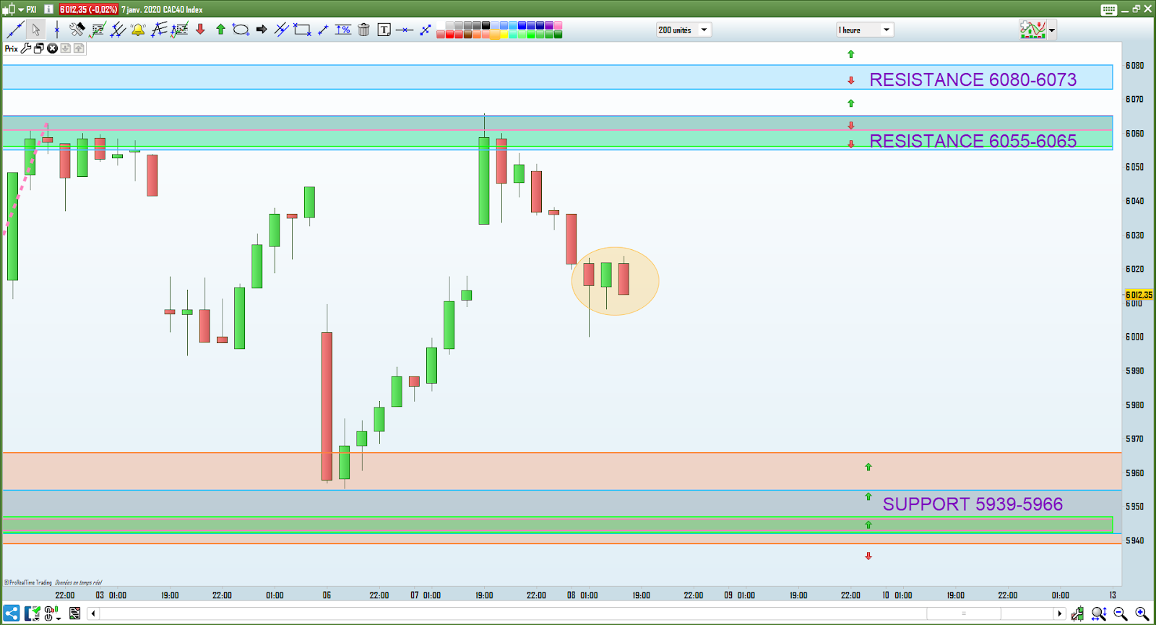Click the duplicate windows icon beside Prix
The height and width of the screenshot is (625, 1156).
click(x=39, y=48)
